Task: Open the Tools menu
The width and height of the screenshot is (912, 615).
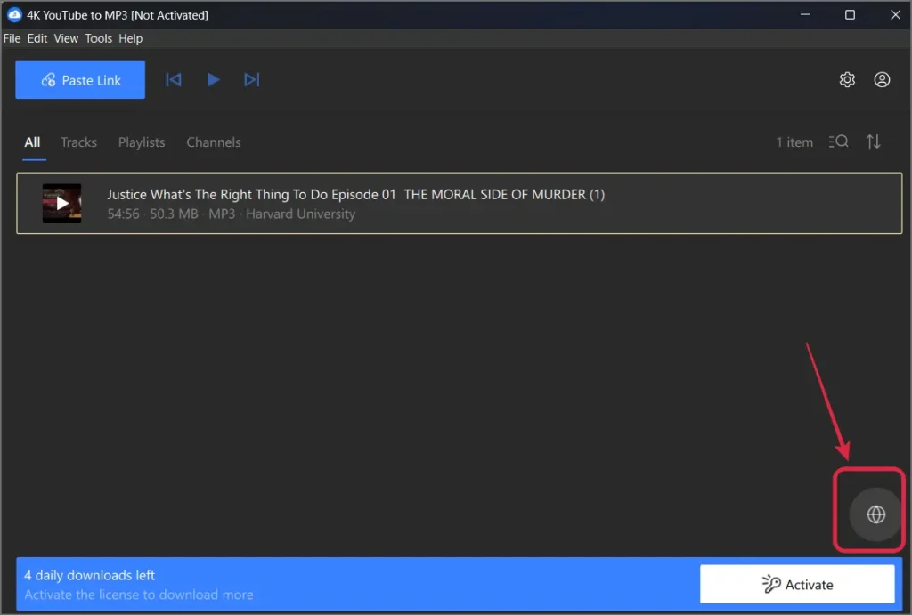Action: 98,38
